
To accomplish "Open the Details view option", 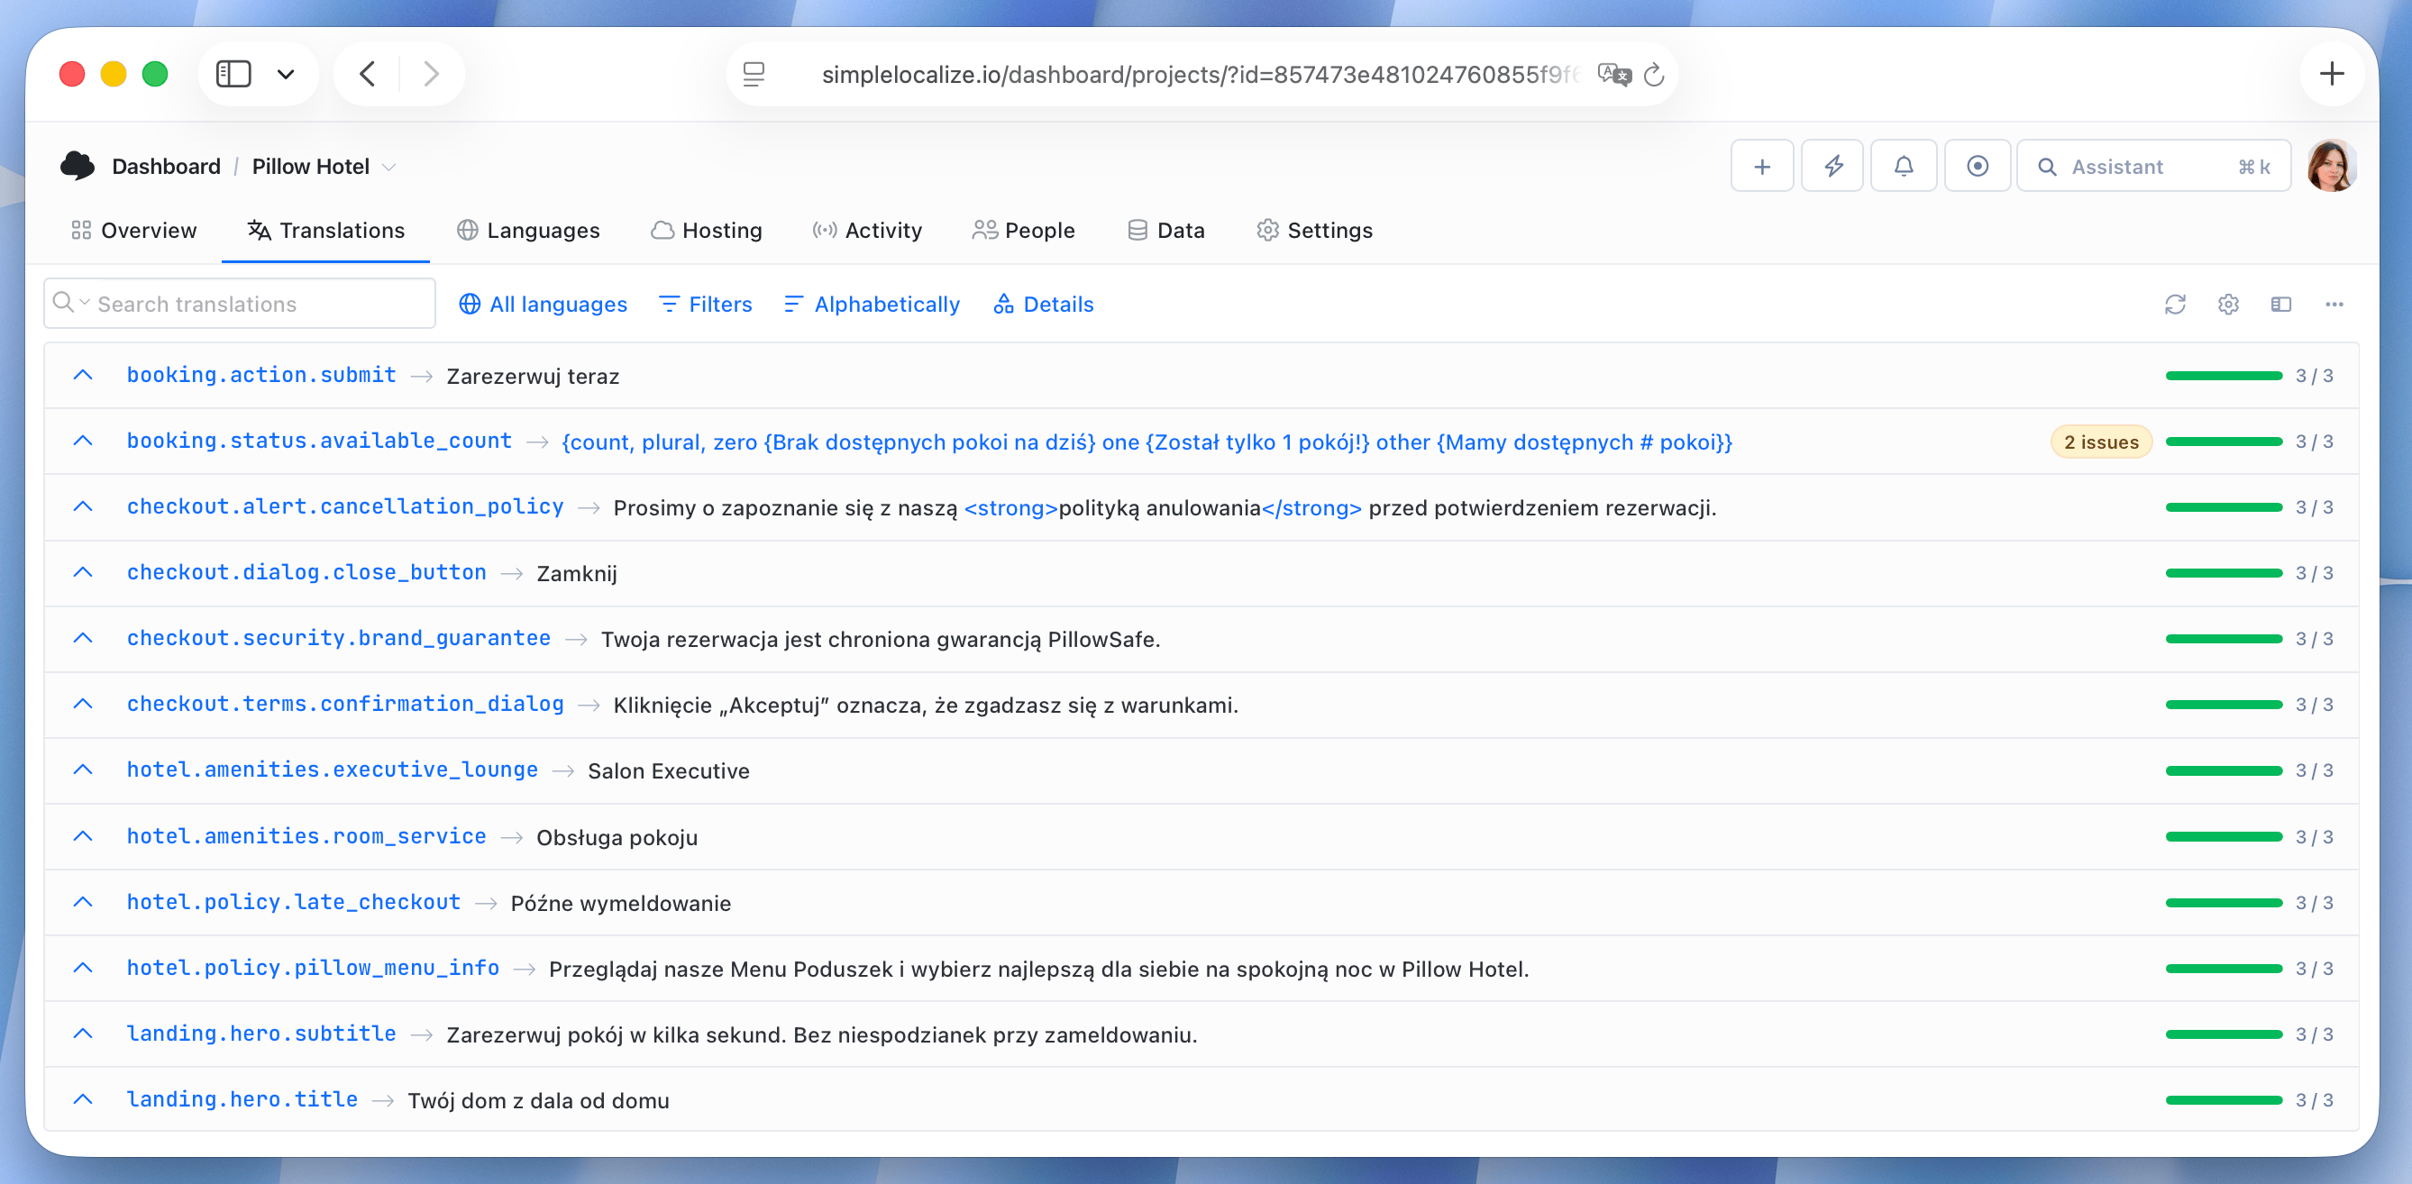I will [x=1043, y=305].
